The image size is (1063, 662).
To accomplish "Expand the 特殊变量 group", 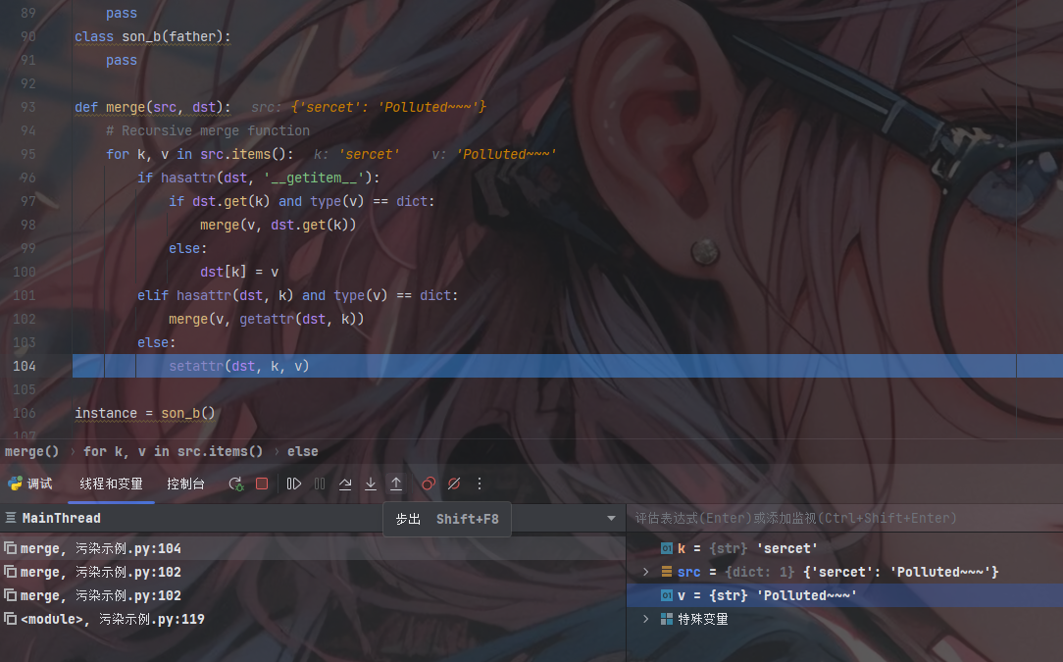I will [646, 619].
